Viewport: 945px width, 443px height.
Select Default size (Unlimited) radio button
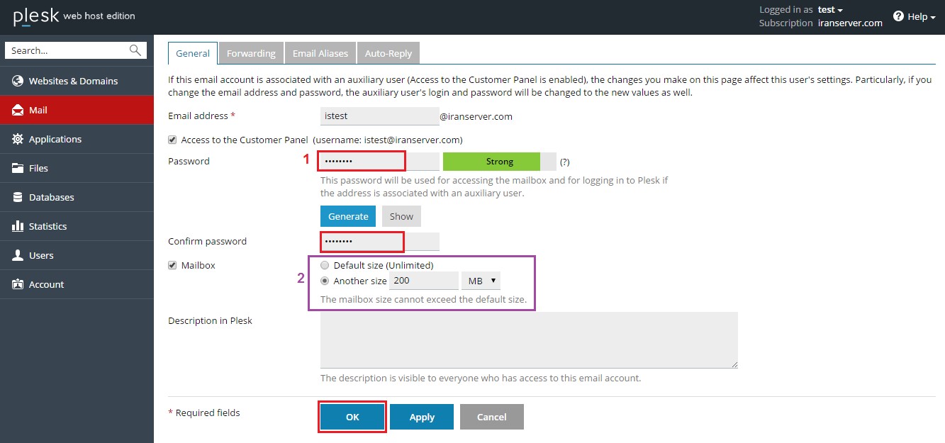(x=325, y=265)
